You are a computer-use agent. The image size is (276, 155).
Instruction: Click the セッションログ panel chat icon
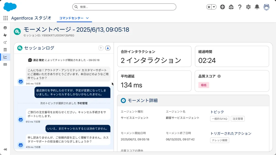point(20,48)
